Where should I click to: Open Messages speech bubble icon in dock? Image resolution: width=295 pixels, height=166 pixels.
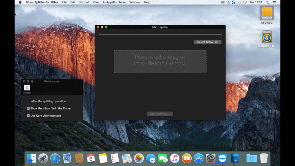point(151,158)
